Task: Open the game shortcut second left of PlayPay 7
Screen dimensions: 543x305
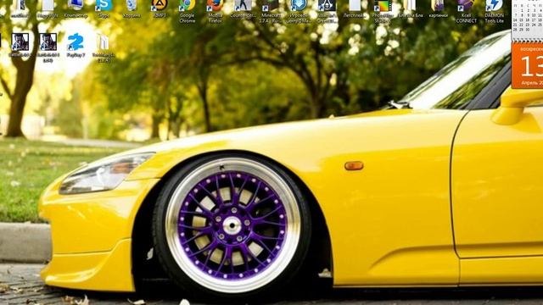Action: tap(20, 45)
